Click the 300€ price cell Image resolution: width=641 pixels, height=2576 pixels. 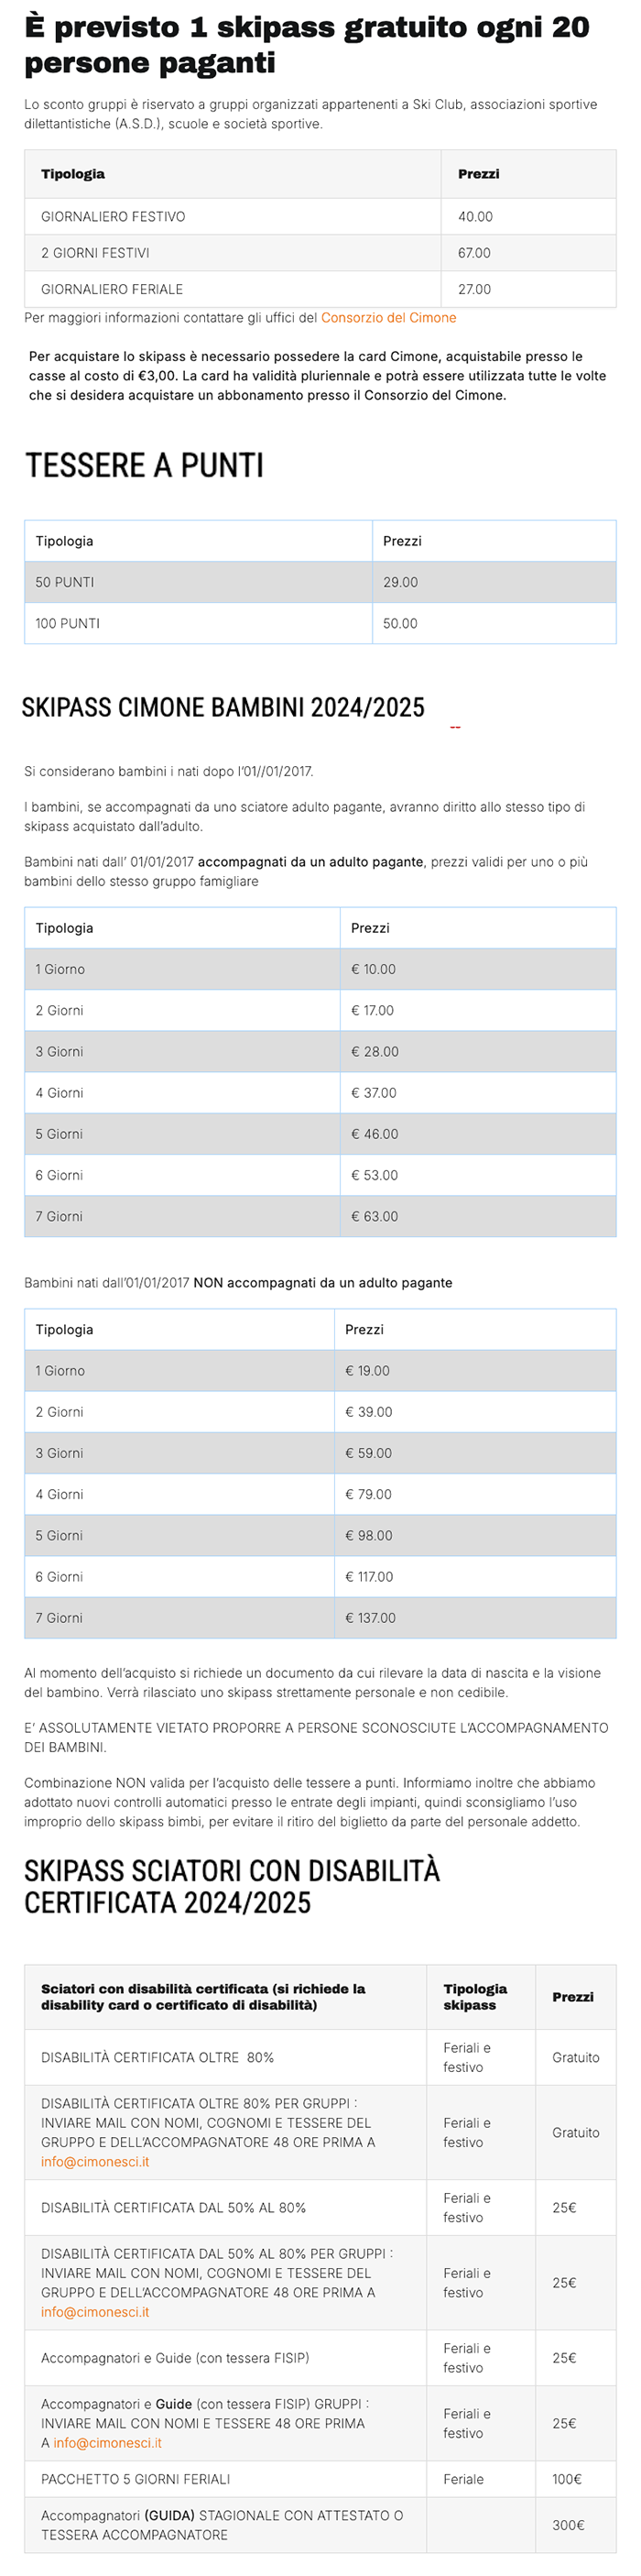568,2524
